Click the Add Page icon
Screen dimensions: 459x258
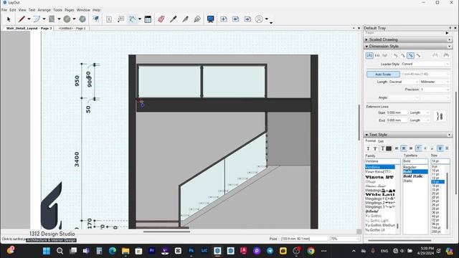click(224, 19)
